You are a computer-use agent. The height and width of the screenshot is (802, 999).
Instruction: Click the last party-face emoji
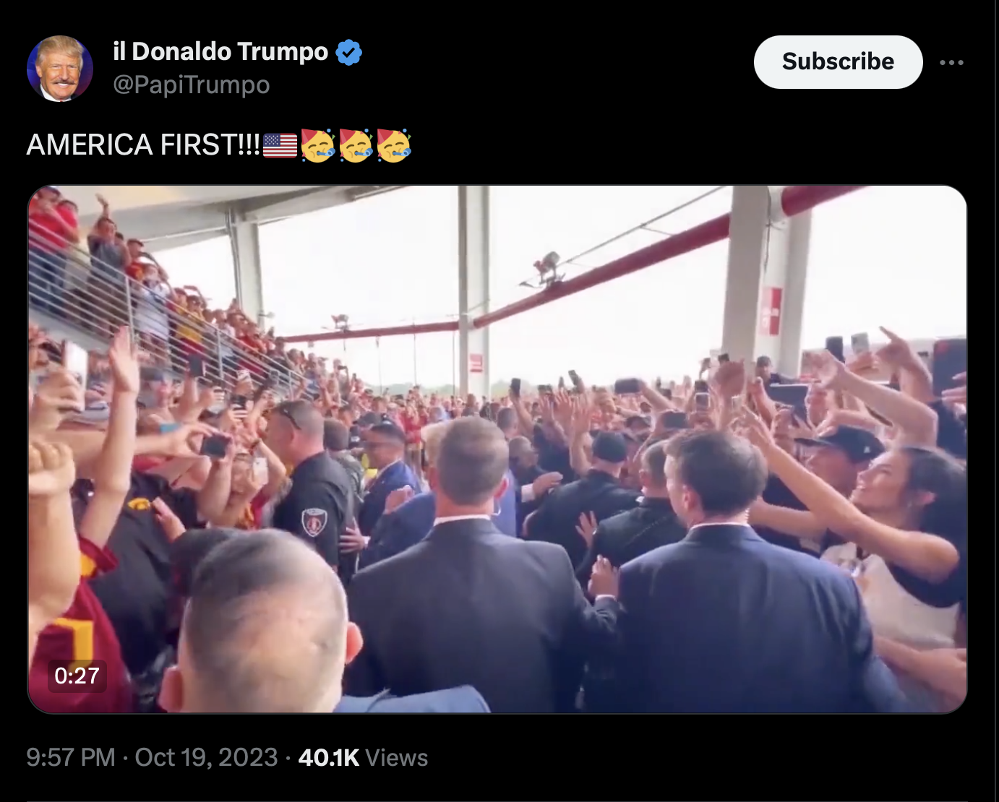coord(394,145)
